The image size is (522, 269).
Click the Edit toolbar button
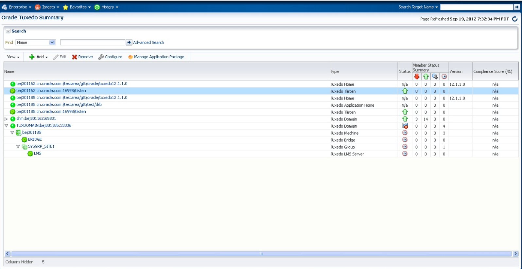[x=60, y=57]
